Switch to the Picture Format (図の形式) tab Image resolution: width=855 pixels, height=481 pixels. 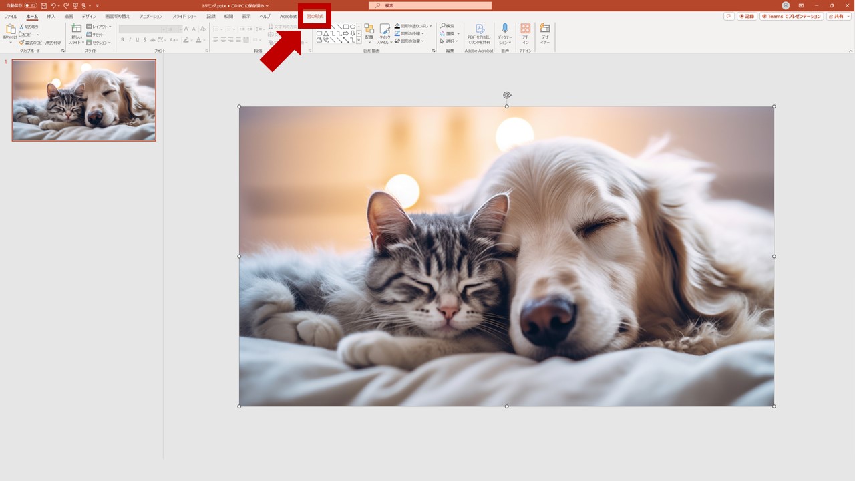point(315,16)
